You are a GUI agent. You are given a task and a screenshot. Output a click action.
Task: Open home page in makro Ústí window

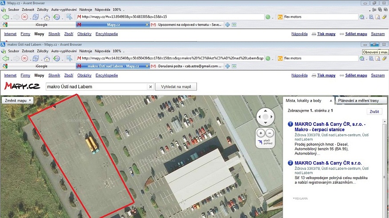[47, 58]
